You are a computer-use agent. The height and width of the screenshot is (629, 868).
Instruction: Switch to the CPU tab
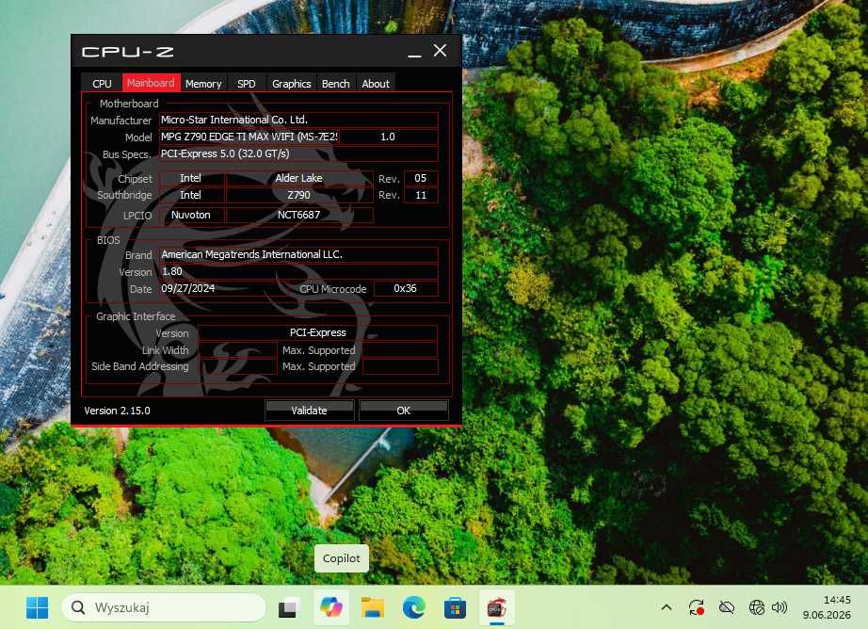[102, 84]
